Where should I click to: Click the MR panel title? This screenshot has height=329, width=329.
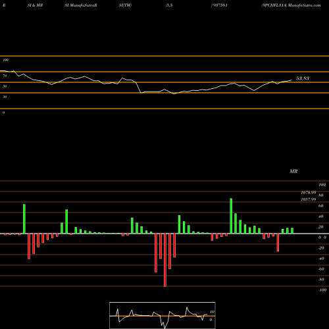click(293, 171)
